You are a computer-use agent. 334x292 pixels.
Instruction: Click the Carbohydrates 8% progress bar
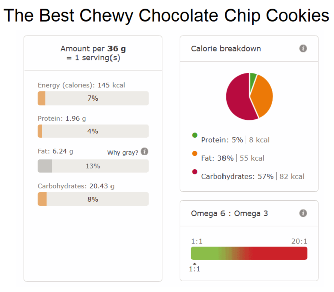[x=93, y=199]
